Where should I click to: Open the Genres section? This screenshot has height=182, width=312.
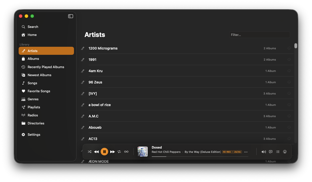pyautogui.click(x=33, y=99)
